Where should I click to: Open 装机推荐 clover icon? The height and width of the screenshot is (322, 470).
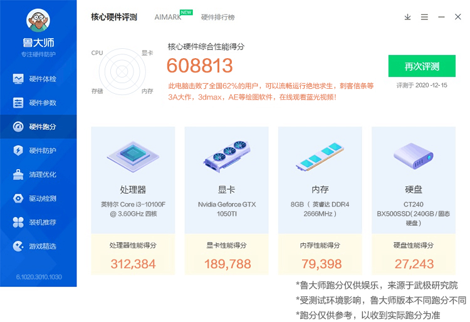click(18, 222)
